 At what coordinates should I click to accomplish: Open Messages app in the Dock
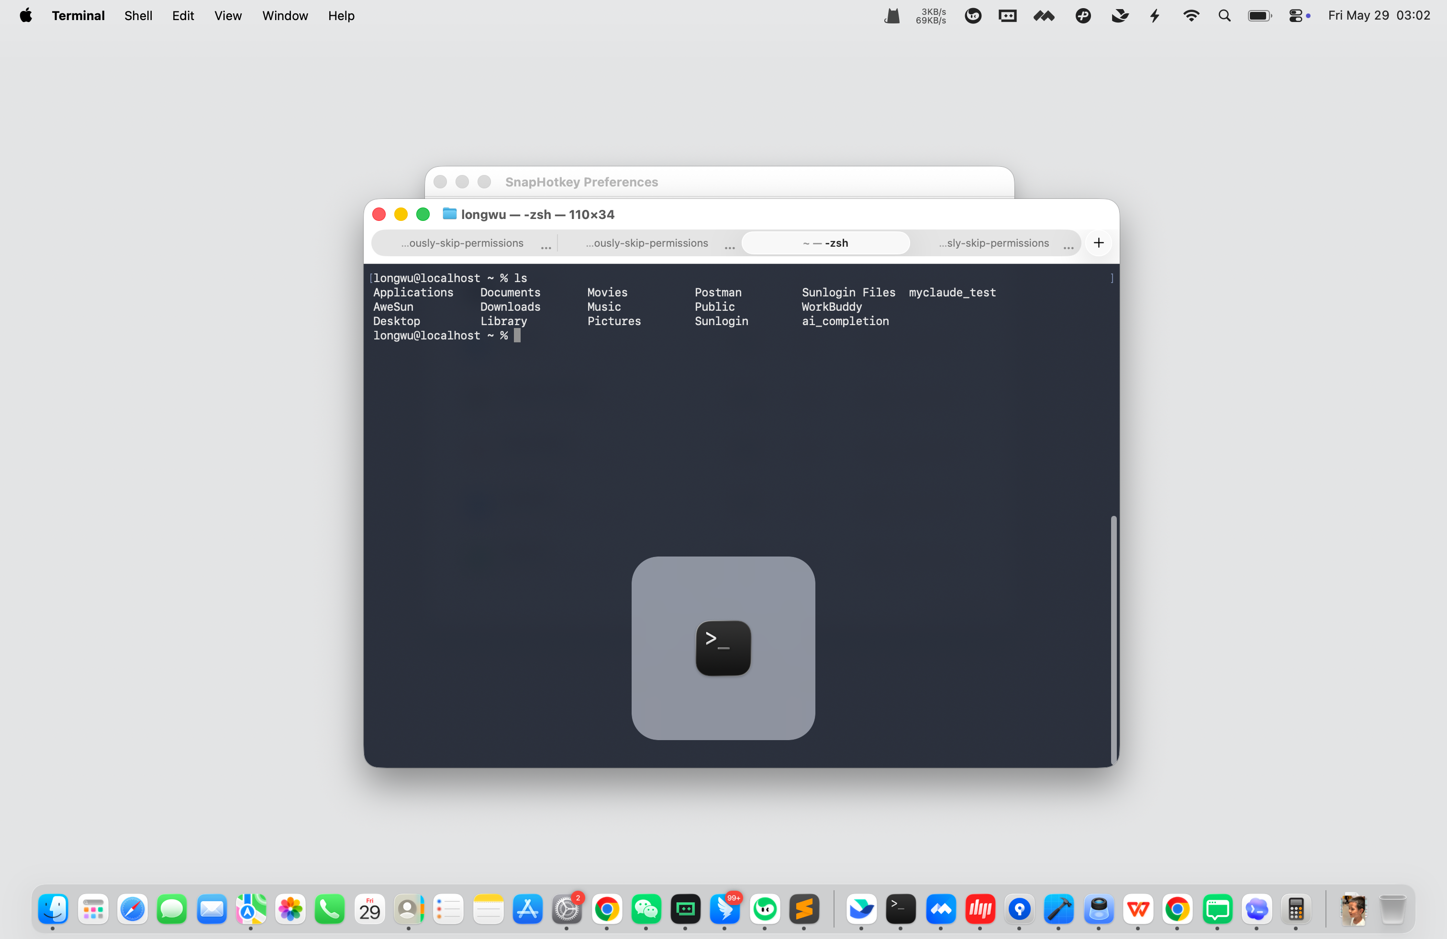[172, 909]
